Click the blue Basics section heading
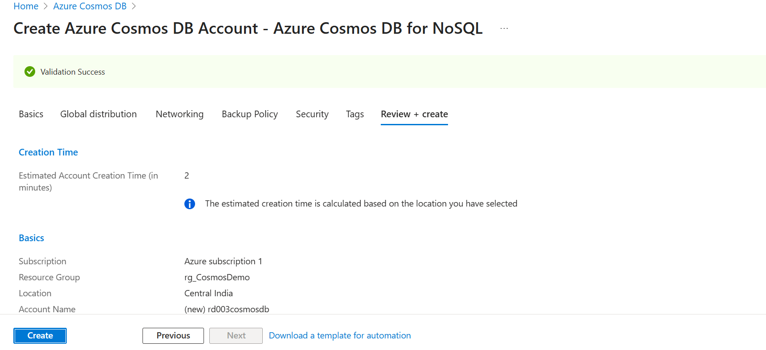The width and height of the screenshot is (766, 350). (x=31, y=238)
